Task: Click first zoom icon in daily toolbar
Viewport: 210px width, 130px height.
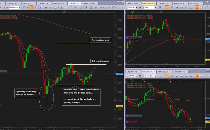Action: (177, 7)
